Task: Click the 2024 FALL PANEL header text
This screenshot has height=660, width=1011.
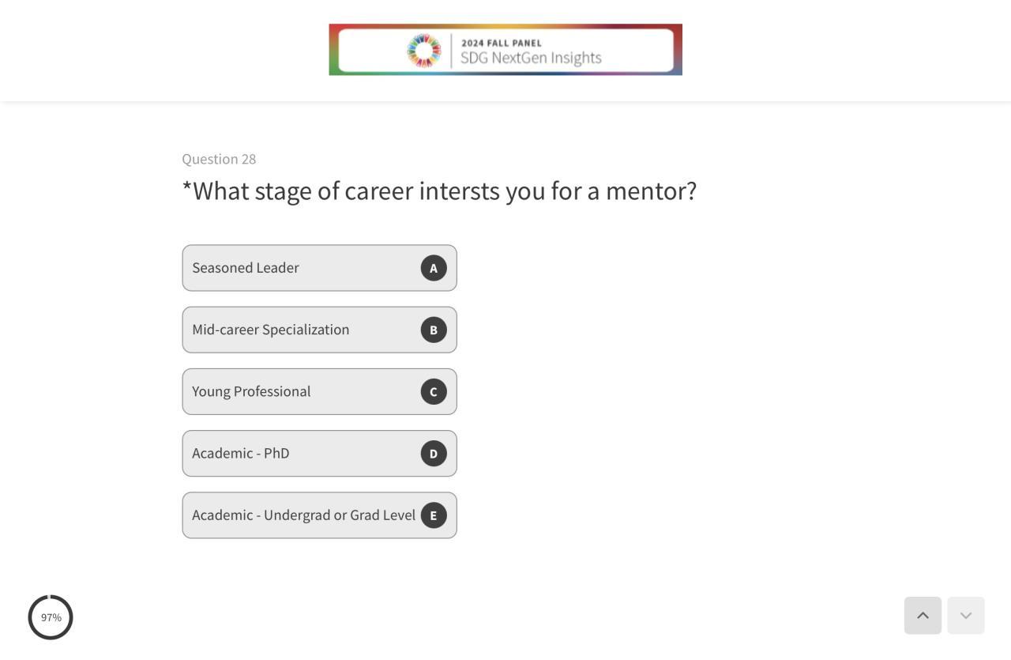Action: pyautogui.click(x=502, y=43)
